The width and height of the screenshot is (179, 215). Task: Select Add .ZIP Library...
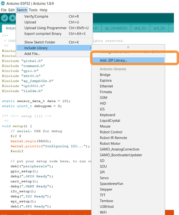(128, 60)
